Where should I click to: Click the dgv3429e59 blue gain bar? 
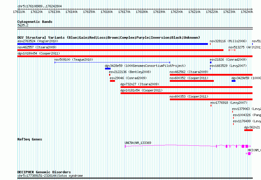233,81
